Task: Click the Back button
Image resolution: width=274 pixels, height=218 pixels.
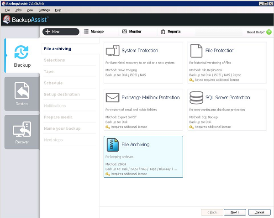Action: pos(212,212)
